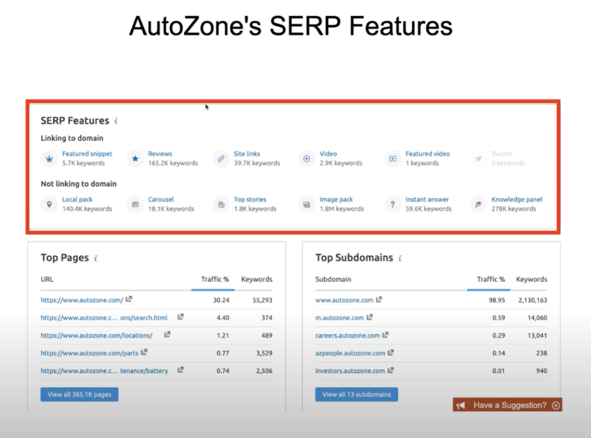This screenshot has width=591, height=438.
Task: Click the Knowledge panel icon
Action: click(x=477, y=204)
